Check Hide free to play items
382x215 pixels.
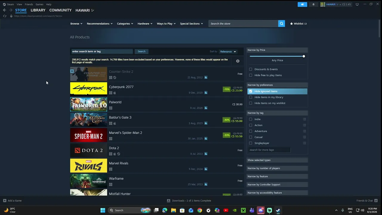pyautogui.click(x=251, y=75)
